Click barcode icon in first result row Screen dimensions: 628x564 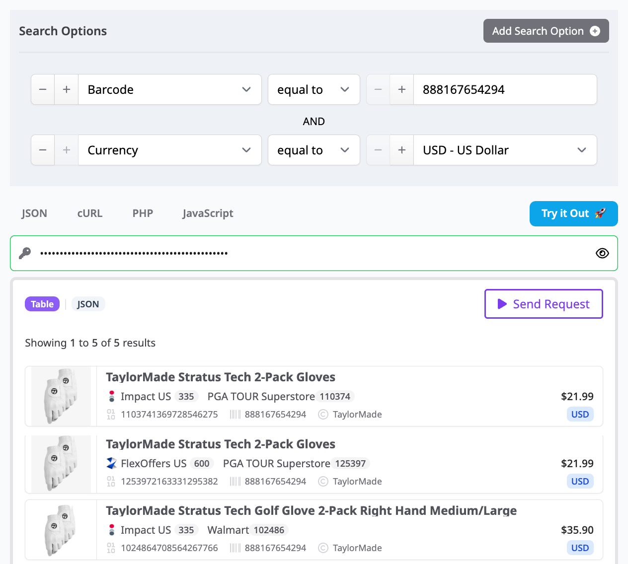pos(235,414)
